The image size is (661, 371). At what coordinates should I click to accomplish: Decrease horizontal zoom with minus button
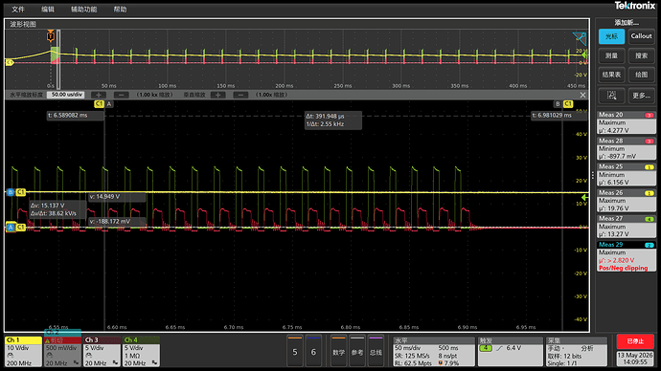coord(122,95)
